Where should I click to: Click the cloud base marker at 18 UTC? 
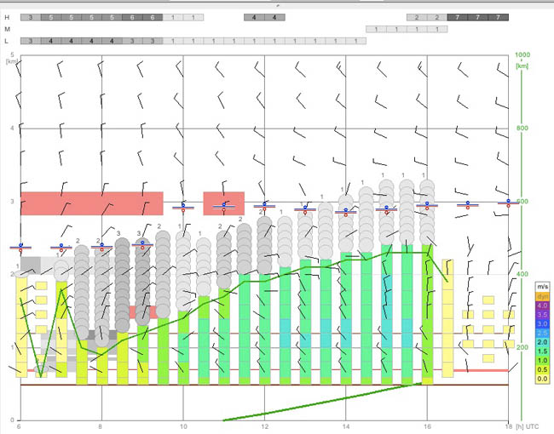tap(508, 203)
